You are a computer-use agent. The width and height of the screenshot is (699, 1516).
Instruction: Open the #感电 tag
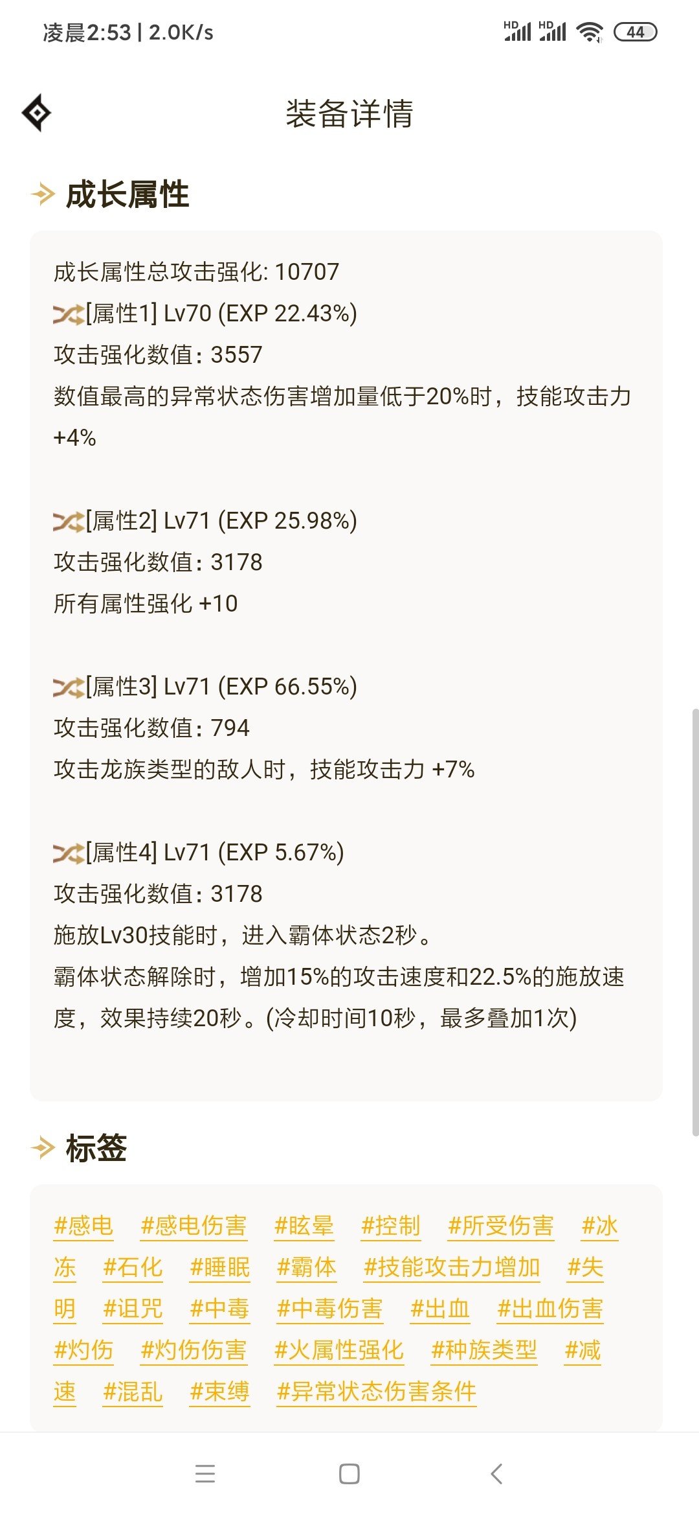[x=83, y=1226]
